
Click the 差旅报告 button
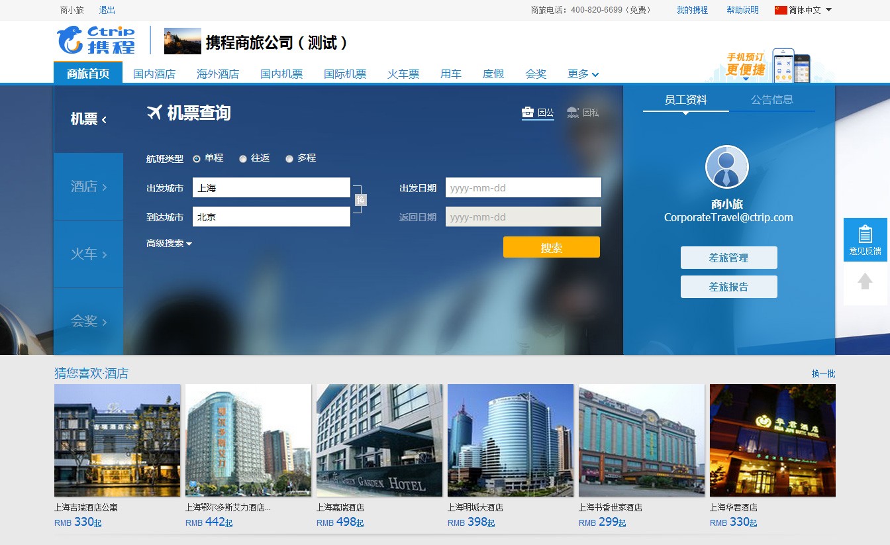pyautogui.click(x=729, y=287)
